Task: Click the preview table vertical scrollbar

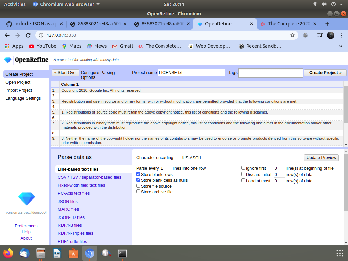Action: point(346,104)
